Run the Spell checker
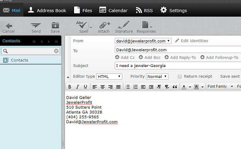The image size is (241, 149). [x=82, y=27]
